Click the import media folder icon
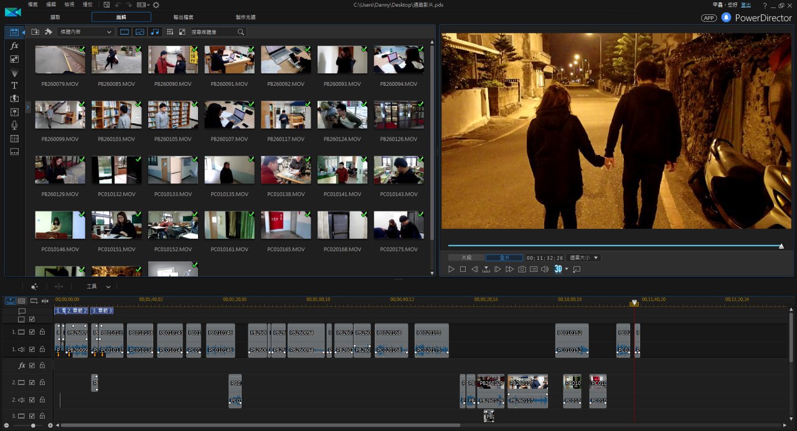This screenshot has height=431, width=797. click(x=35, y=32)
